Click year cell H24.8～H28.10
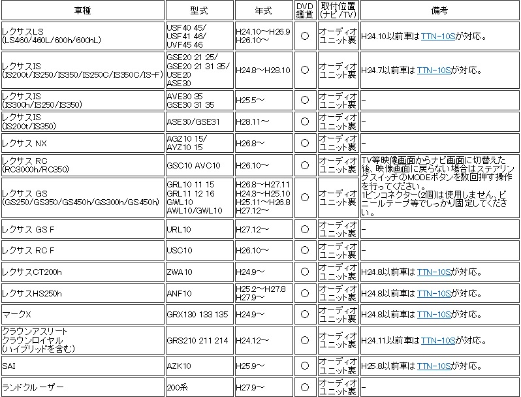The image size is (521, 397). coord(264,70)
